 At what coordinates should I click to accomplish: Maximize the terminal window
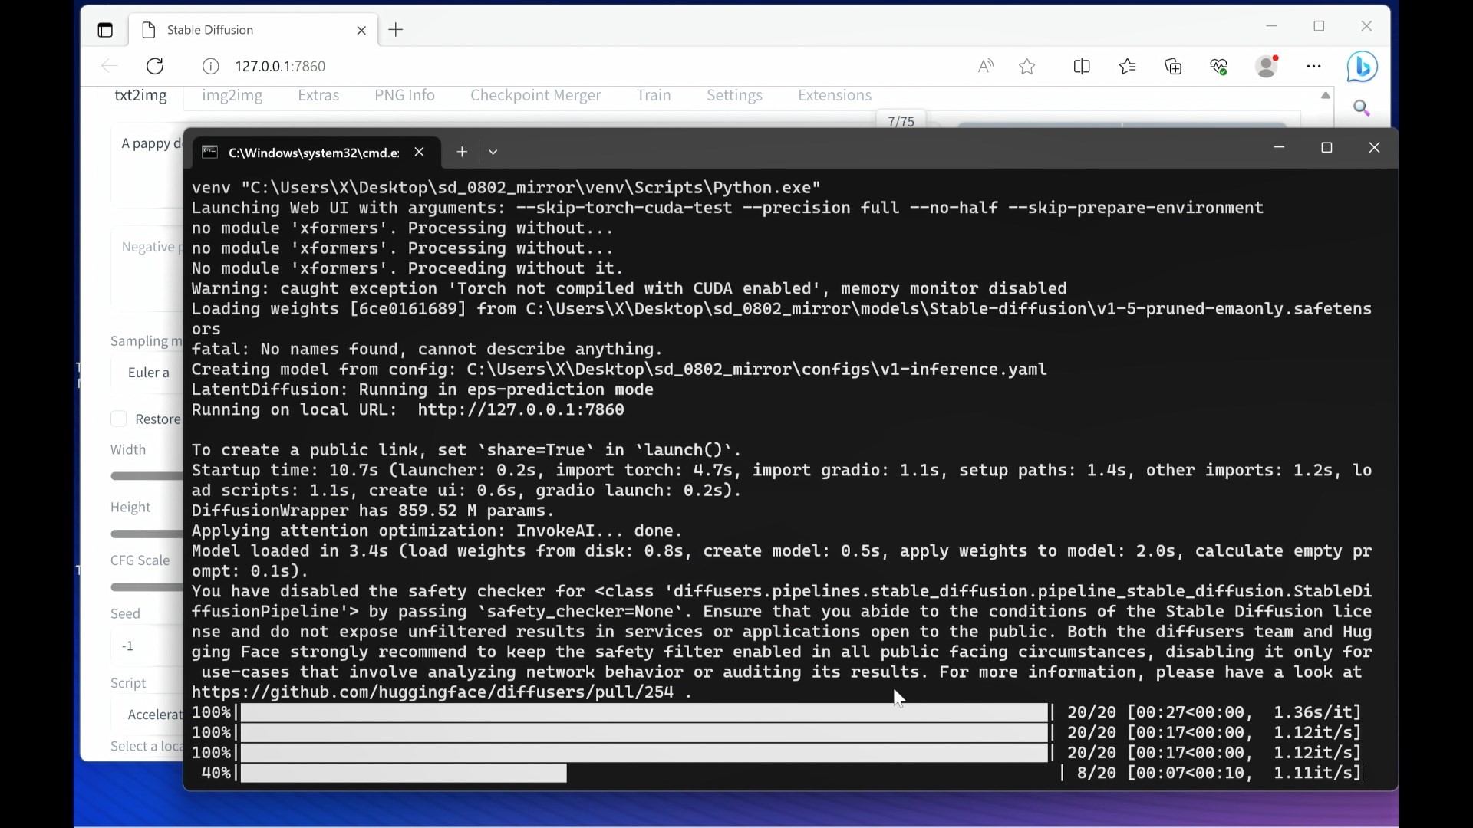(1326, 147)
